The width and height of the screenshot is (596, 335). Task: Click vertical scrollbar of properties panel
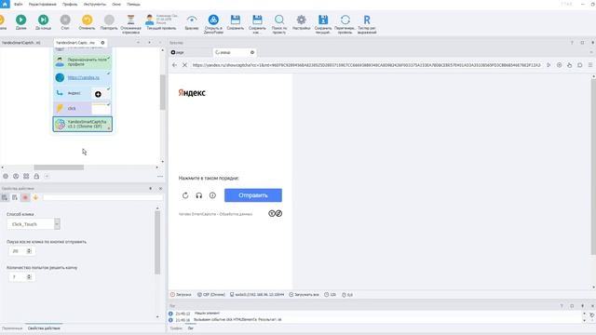157,242
